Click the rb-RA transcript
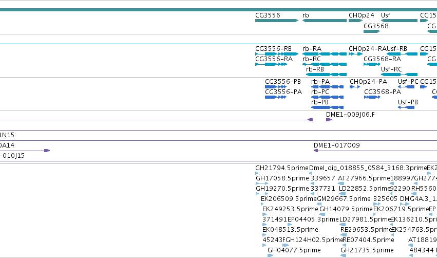 click(x=325, y=54)
